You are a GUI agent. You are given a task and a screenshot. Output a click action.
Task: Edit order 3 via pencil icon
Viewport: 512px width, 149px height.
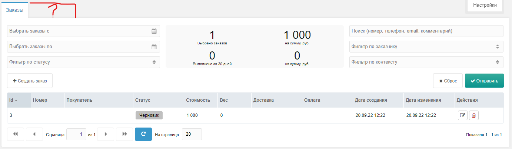coord(462,115)
